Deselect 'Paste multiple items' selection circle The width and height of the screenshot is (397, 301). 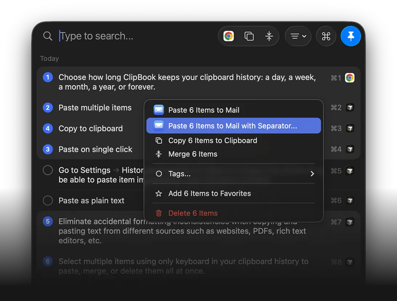(48, 108)
